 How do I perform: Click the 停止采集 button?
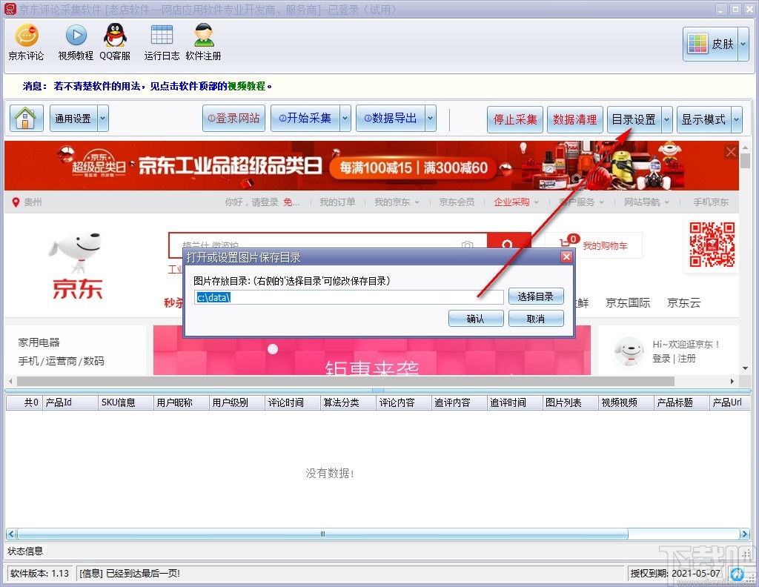point(515,119)
